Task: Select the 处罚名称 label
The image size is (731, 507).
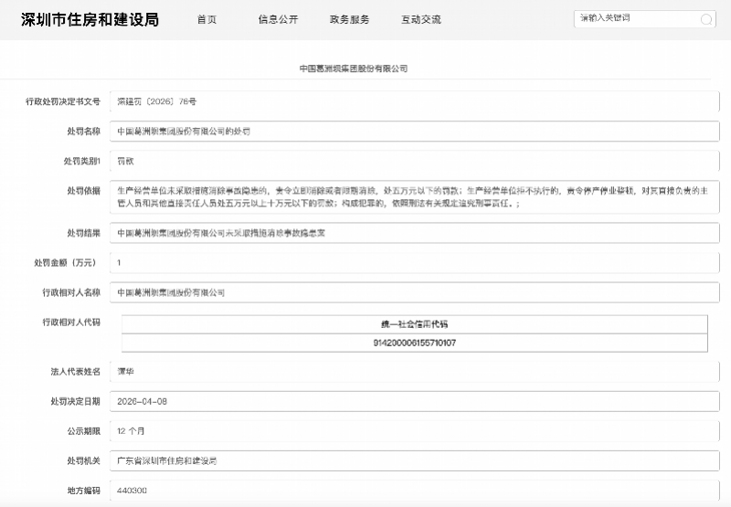Action: 84,132
